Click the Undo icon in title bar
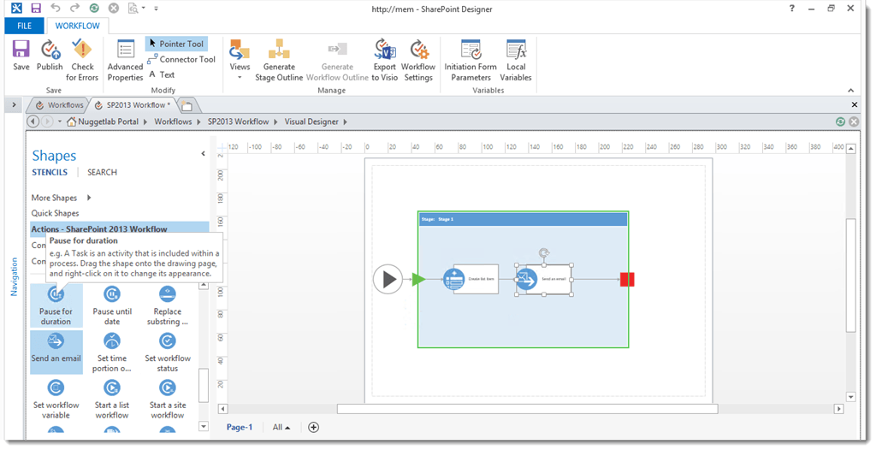The height and width of the screenshot is (450, 876). pos(56,8)
